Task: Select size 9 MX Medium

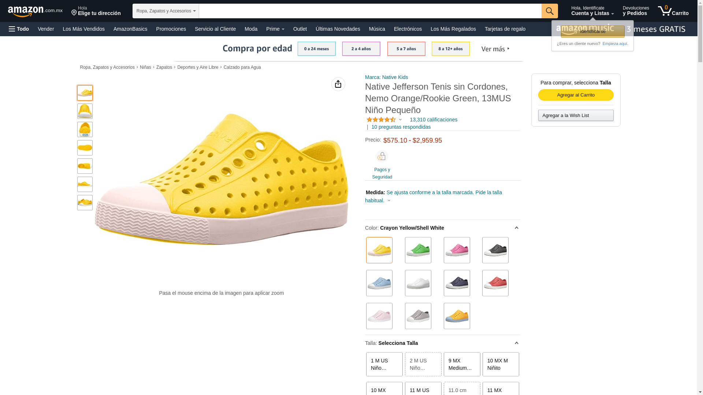Action: click(462, 364)
